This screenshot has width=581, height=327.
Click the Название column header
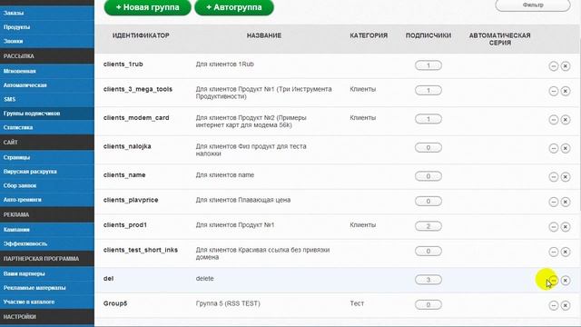[x=264, y=35]
